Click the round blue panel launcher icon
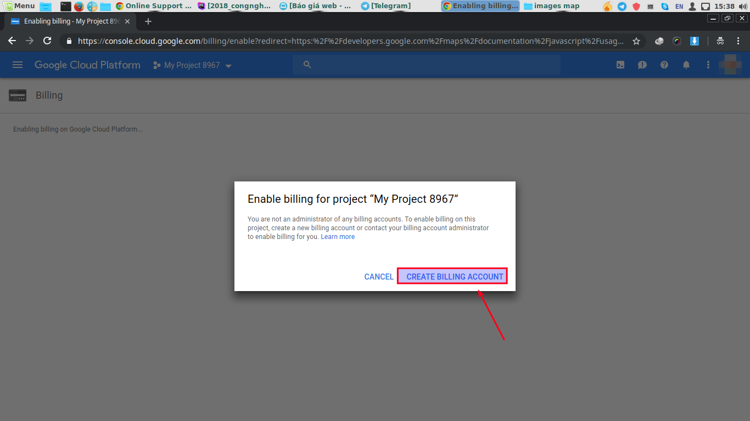This screenshot has height=421, width=750. tap(92, 7)
